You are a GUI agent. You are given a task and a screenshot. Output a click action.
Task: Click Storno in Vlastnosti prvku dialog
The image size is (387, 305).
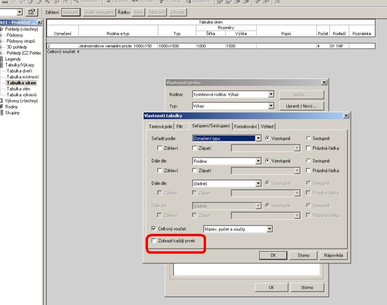[x=307, y=288]
